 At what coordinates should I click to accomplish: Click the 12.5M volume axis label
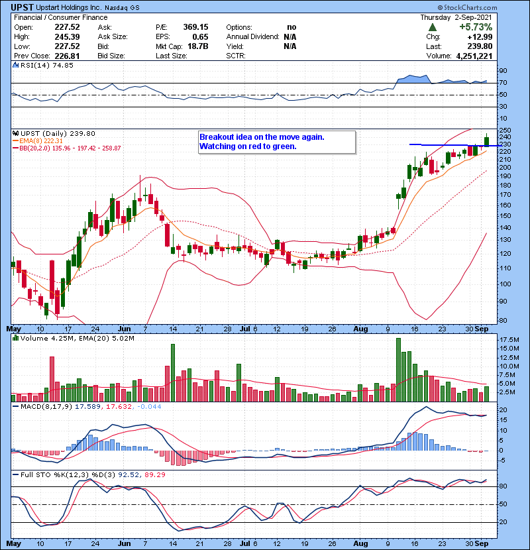(509, 357)
